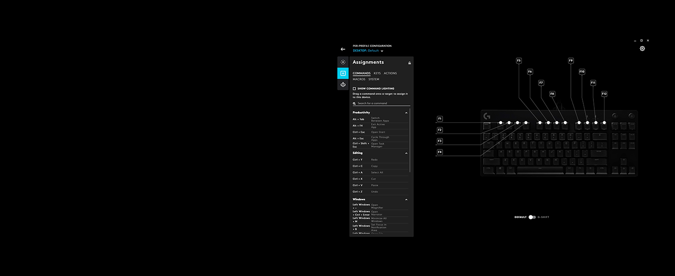The image size is (675, 276).
Task: Open the settings gear icon
Action: click(642, 49)
